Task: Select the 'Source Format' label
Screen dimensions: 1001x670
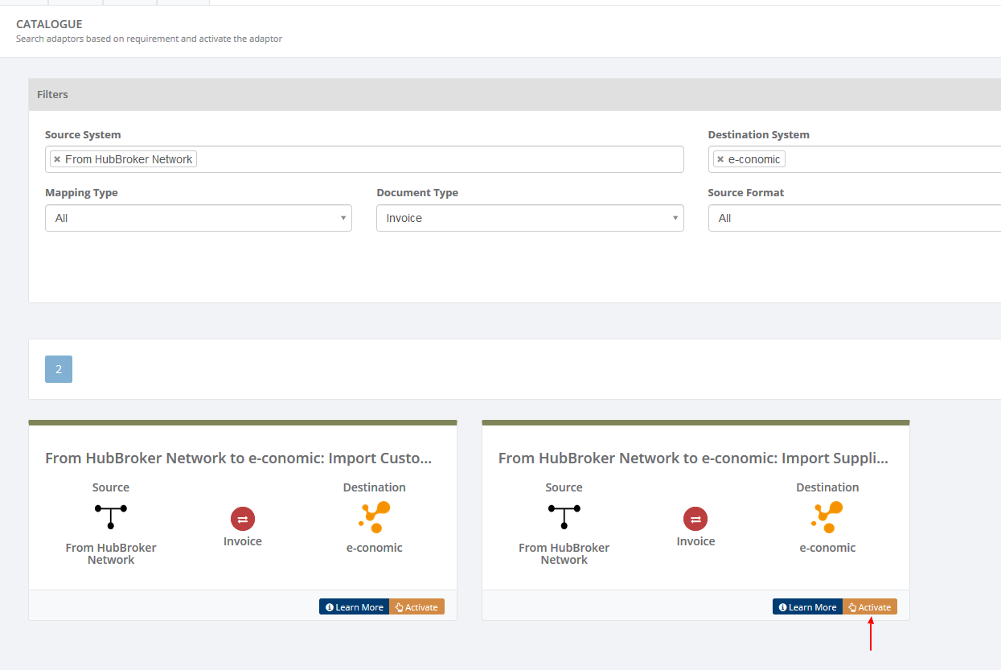Action: (746, 192)
